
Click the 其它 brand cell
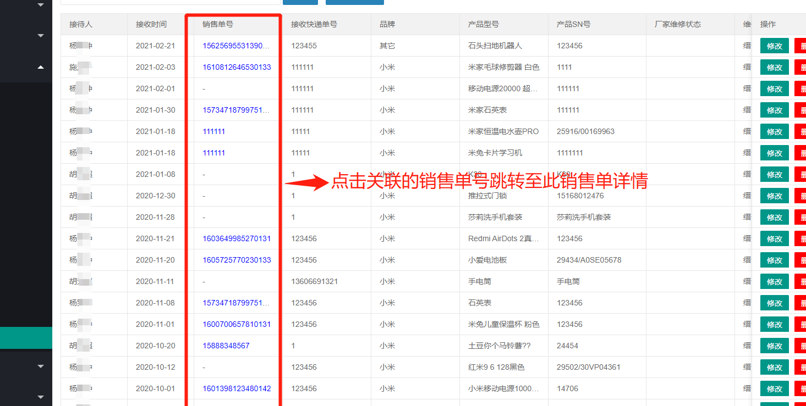click(387, 46)
